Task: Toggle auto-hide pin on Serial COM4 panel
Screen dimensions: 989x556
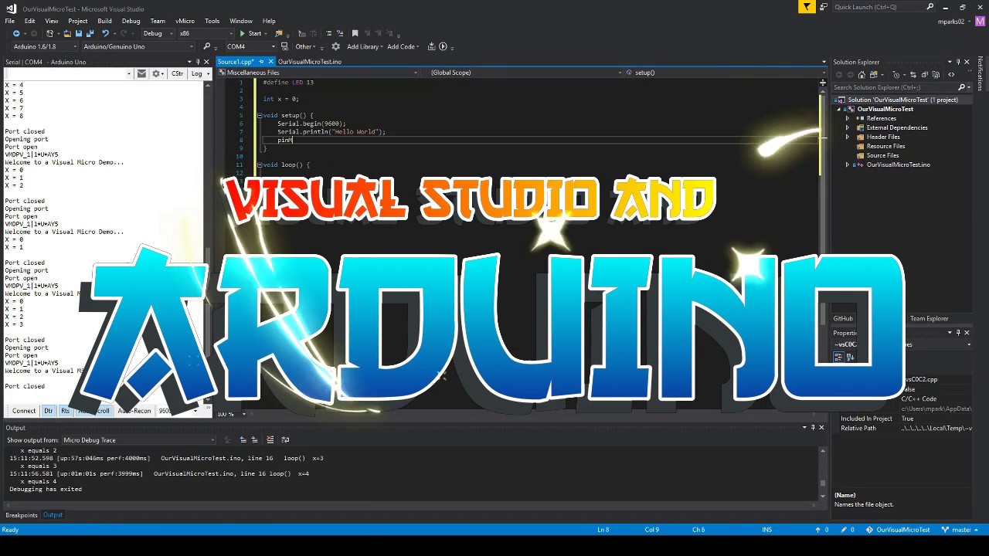Action: [198, 62]
